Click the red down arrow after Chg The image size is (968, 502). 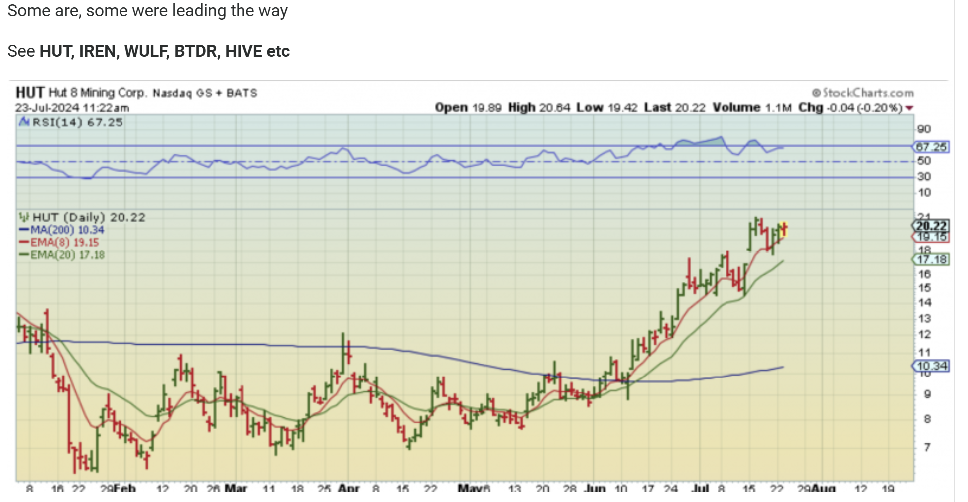(x=909, y=108)
